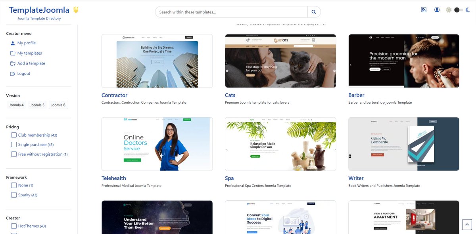Viewport: 476px width, 234px height.
Task: Open the Barber template title link
Action: [x=356, y=95]
